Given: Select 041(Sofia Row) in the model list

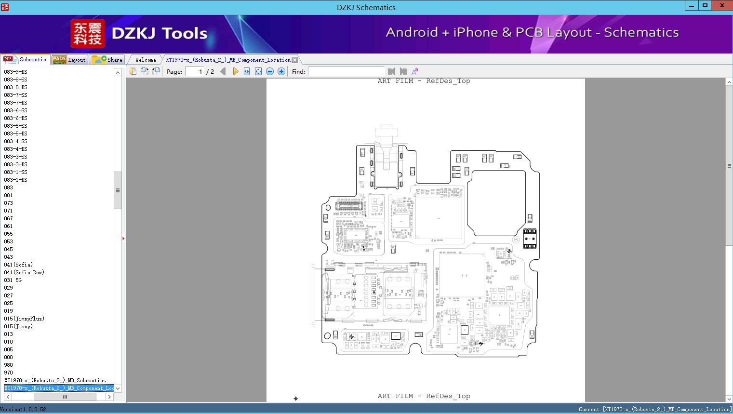Looking at the screenshot, I should (24, 272).
